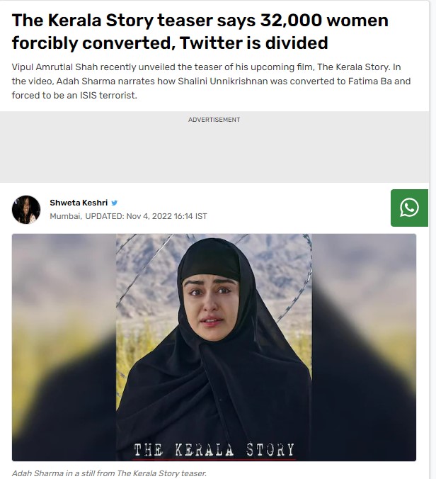Click The Kerala Story title text on poster
Image resolution: width=436 pixels, height=479 pixels.
pyautogui.click(x=214, y=450)
